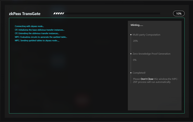Select 'MPC: Sending garbled tables' log line
The image size is (193, 122).
click(x=37, y=40)
